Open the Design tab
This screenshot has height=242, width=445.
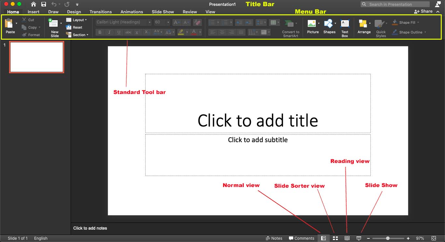click(74, 12)
